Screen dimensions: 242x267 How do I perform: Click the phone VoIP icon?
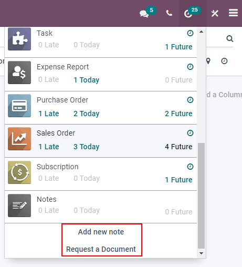tap(169, 13)
